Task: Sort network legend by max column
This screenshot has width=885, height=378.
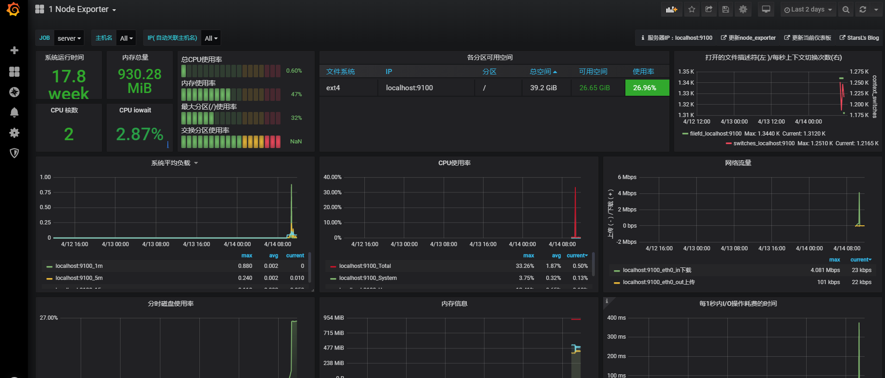Action: pos(834,260)
